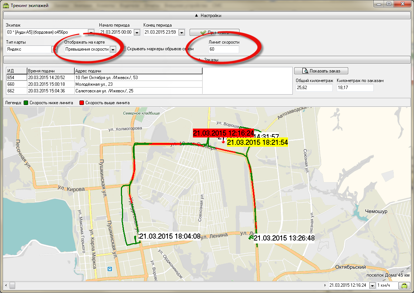
Task: Collapse the Настройки section header
Action: click(x=207, y=16)
